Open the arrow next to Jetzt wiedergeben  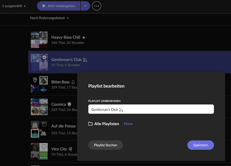[85, 6]
